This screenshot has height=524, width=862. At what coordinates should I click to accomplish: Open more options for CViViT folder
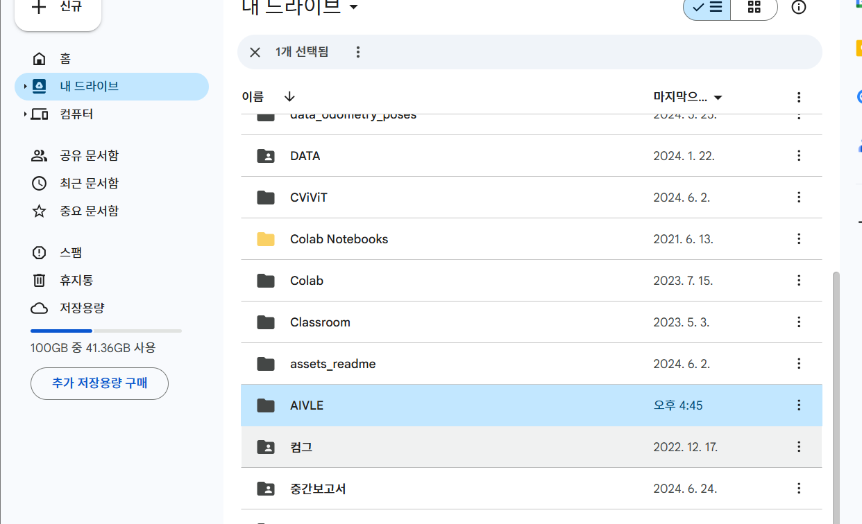[x=799, y=198]
